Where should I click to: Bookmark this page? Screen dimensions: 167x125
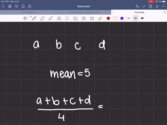click(23, 6)
